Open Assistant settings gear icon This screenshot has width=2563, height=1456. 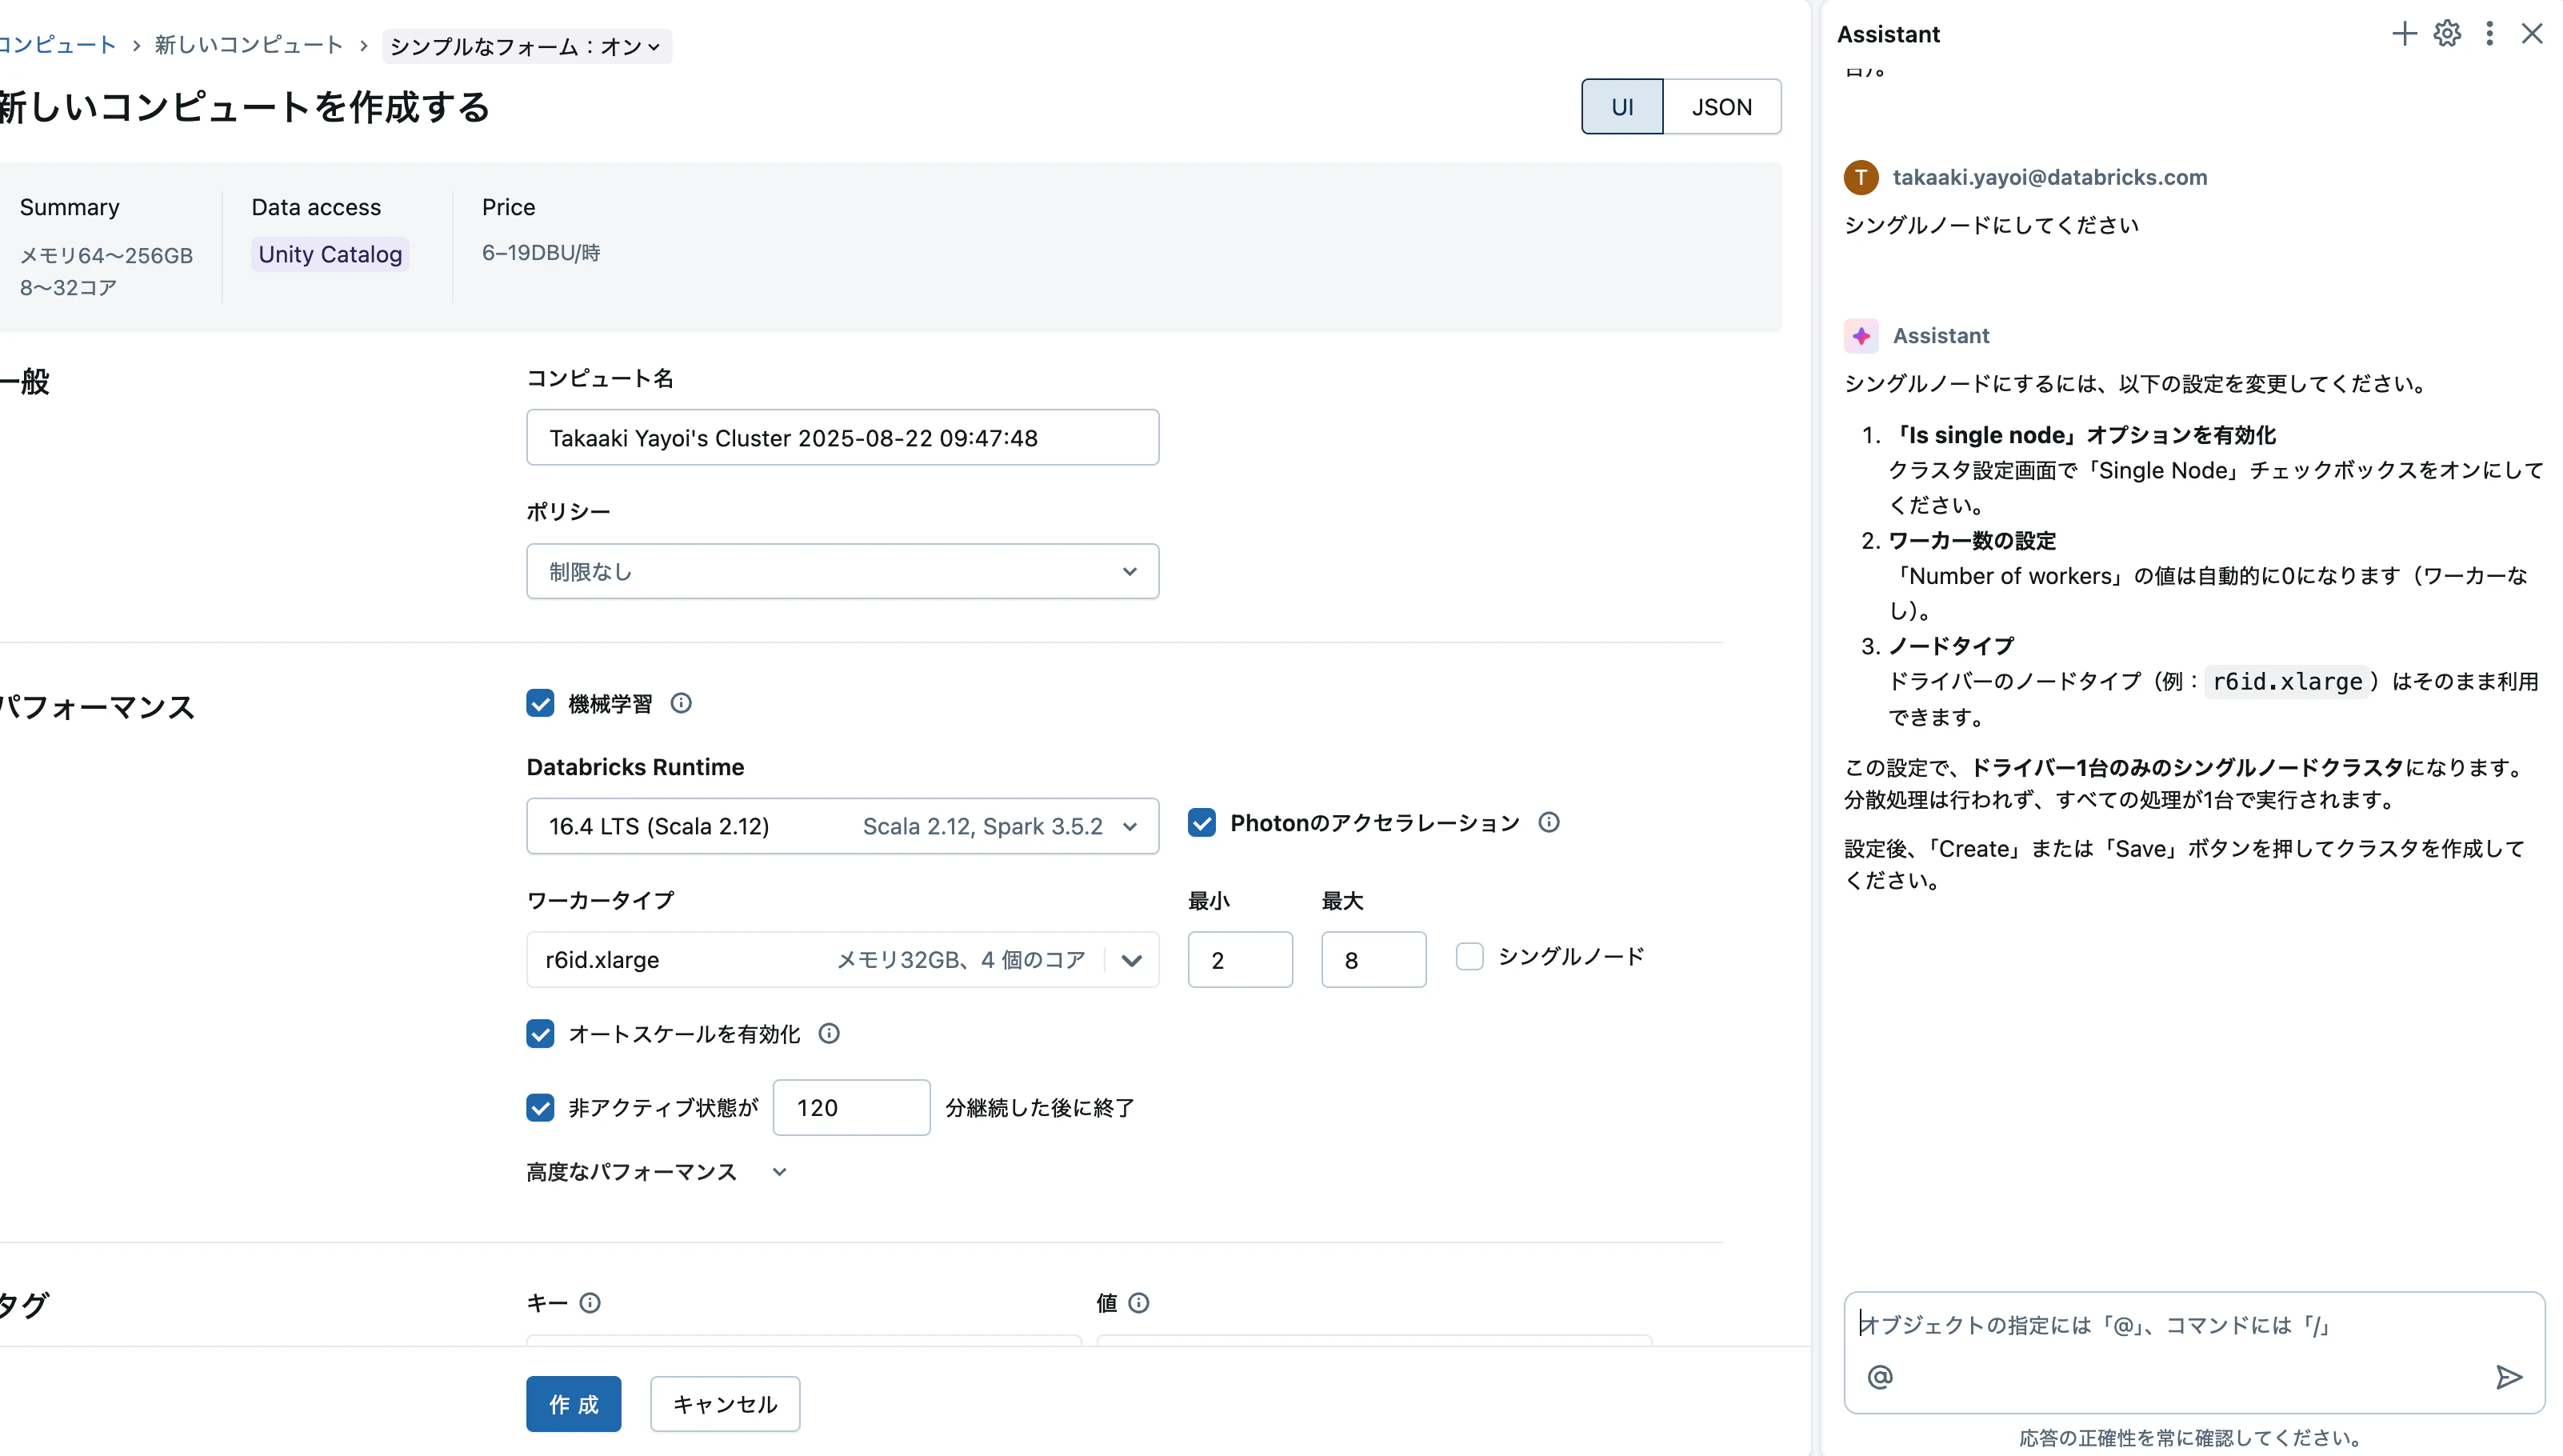point(2447,34)
